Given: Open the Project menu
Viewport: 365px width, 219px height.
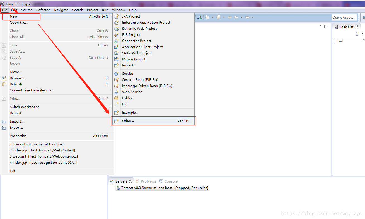Looking at the screenshot, I should coord(93,10).
